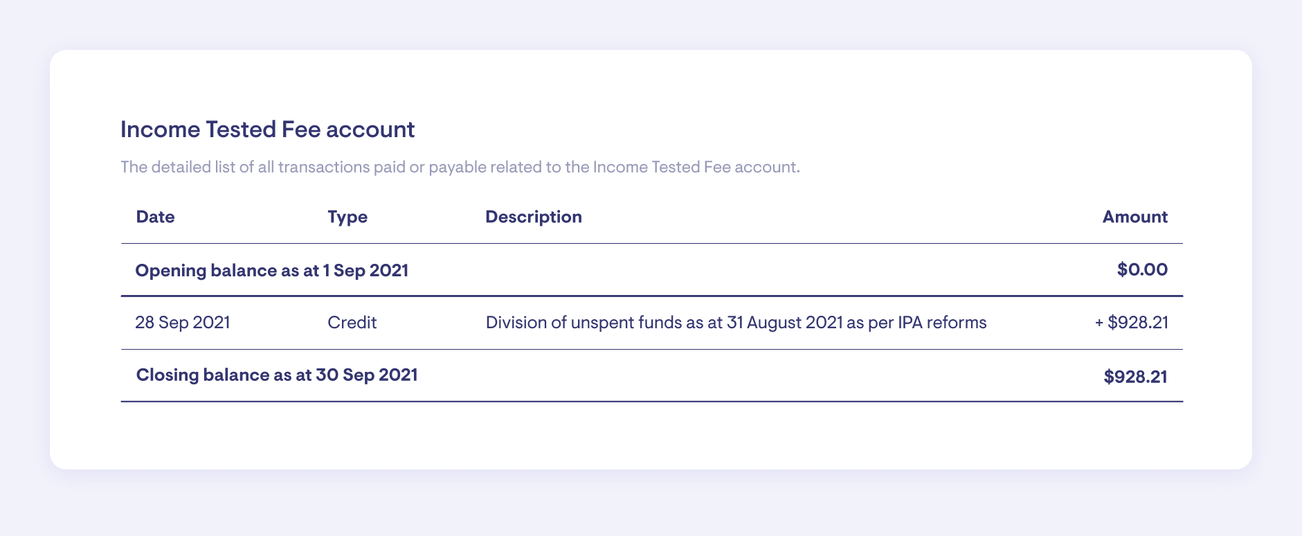The image size is (1302, 536).
Task: Click the Credit transaction type cell
Action: pos(352,323)
